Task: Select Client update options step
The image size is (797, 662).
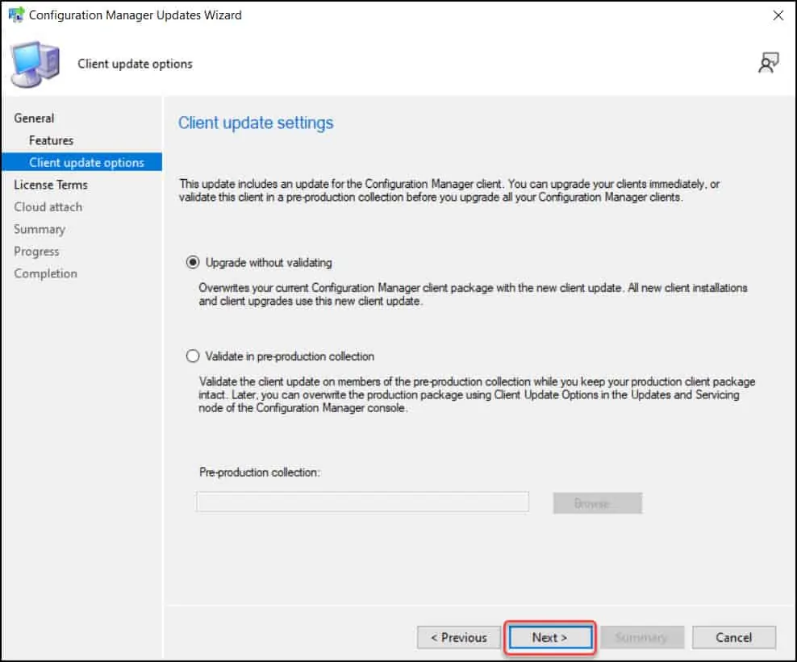Action: tap(81, 162)
